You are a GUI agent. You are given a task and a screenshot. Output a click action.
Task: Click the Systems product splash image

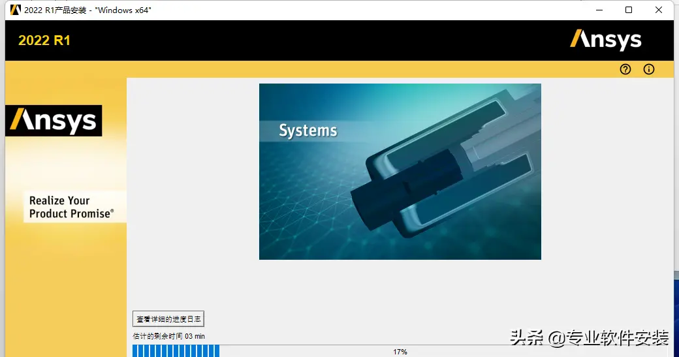[400, 172]
